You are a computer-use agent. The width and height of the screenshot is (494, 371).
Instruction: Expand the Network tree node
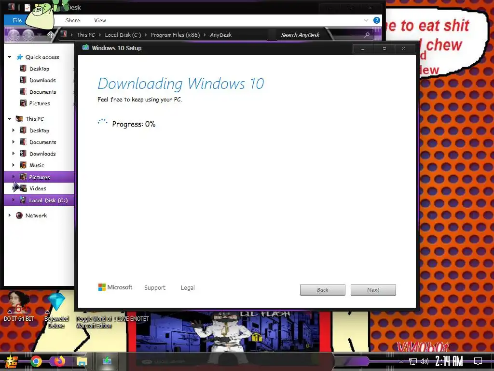tap(10, 215)
